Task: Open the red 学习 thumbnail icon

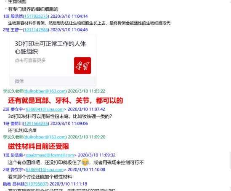Action: (82, 66)
